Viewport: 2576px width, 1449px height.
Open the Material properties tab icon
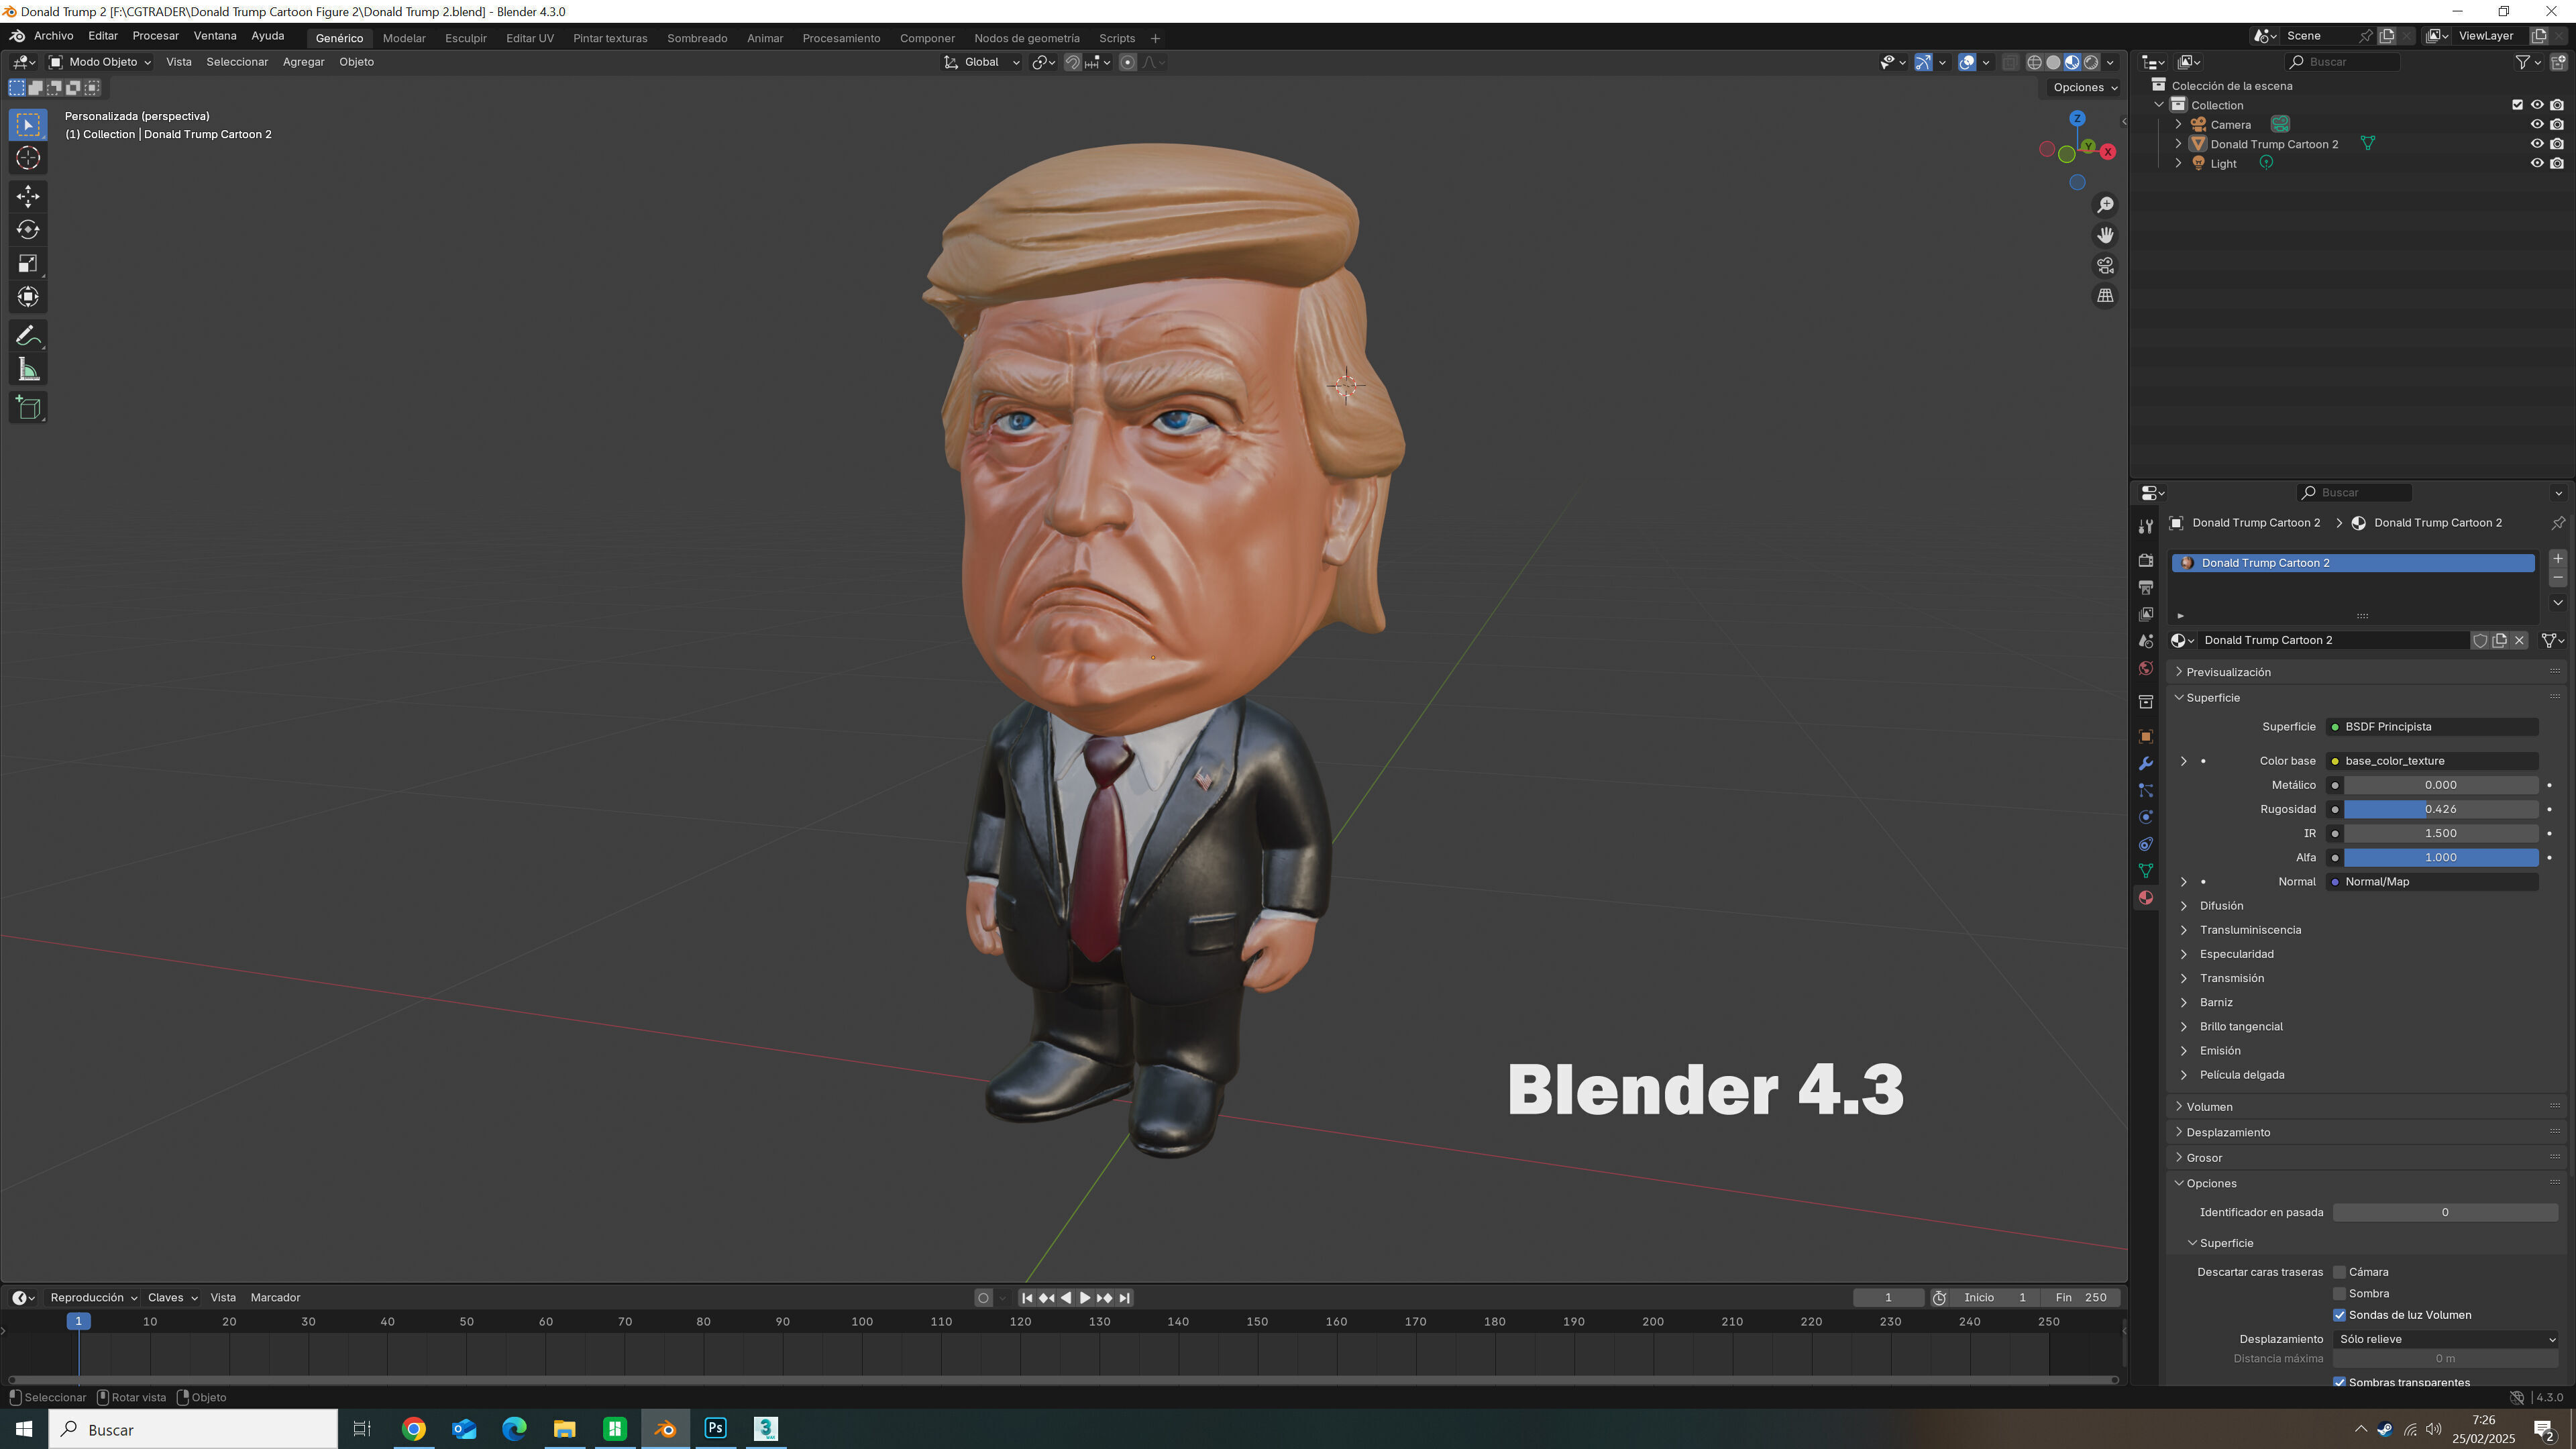[x=2146, y=898]
